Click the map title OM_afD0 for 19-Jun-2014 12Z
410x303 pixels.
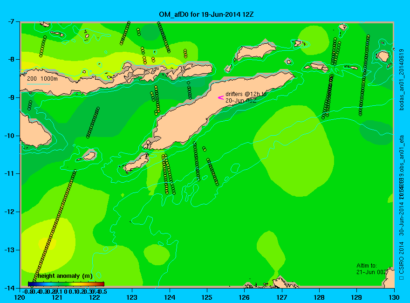coord(206,14)
